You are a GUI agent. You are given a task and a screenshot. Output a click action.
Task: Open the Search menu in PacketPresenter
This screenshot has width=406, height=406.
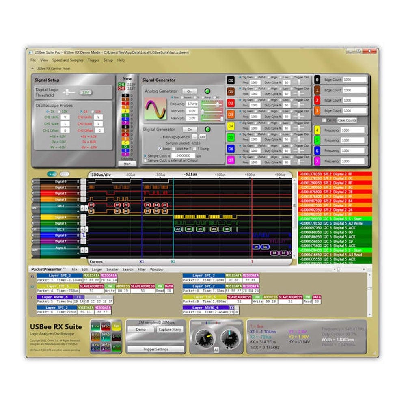128,269
